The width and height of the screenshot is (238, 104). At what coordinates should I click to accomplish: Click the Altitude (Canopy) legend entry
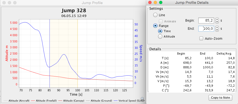[71, 100]
